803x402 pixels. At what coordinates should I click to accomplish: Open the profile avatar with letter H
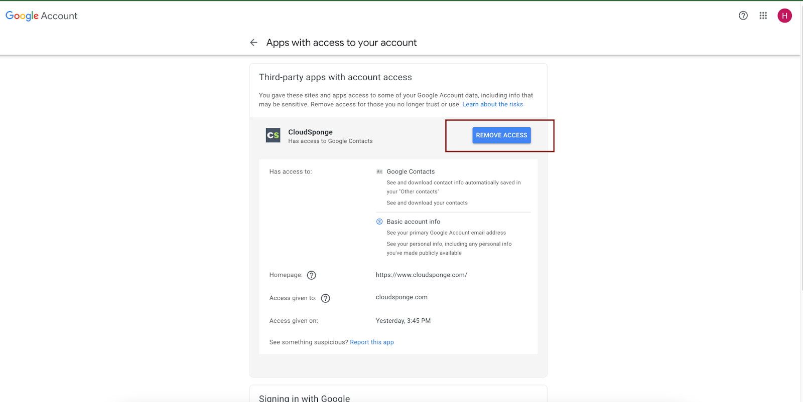[785, 16]
